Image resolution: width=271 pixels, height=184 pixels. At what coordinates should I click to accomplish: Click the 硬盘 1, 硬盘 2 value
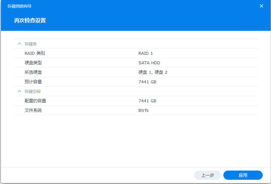click(153, 72)
